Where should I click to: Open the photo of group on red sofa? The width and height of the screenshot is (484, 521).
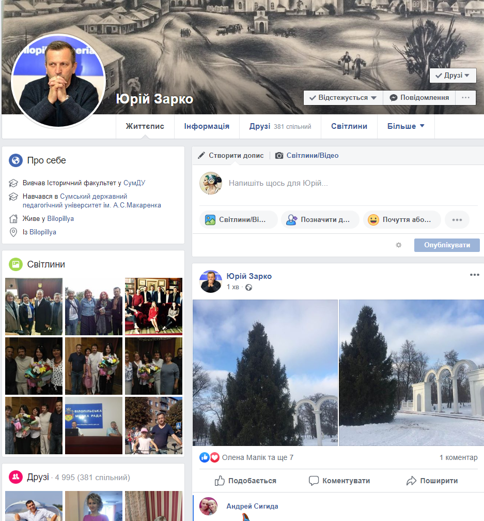153,306
